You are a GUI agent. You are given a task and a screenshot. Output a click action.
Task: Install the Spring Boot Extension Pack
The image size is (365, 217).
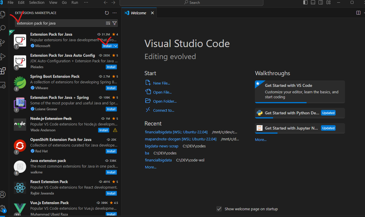[x=111, y=88]
